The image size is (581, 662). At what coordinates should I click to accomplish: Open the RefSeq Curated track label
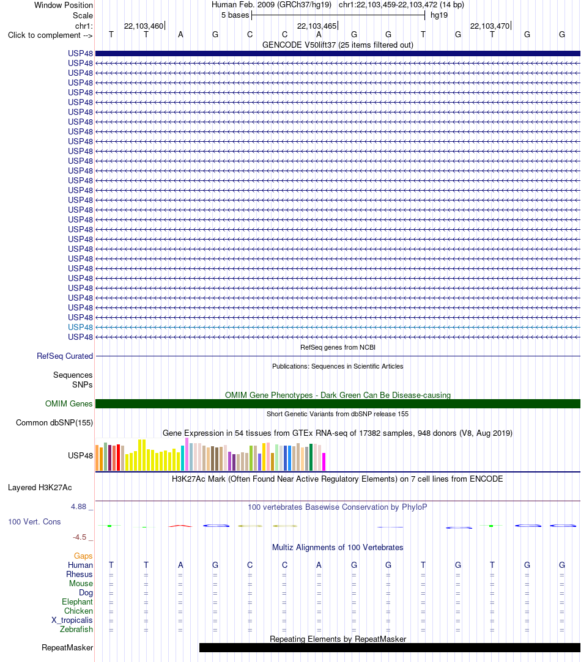point(65,356)
